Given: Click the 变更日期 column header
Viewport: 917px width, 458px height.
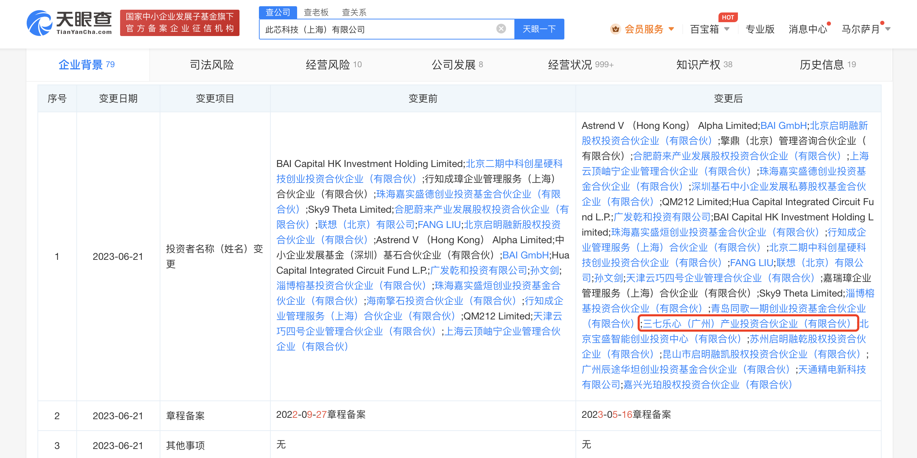Looking at the screenshot, I should (x=118, y=98).
